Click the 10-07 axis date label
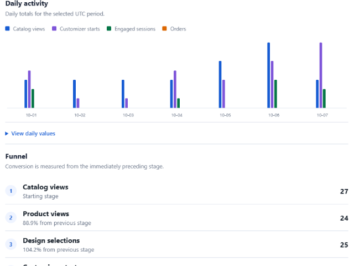 322,115
